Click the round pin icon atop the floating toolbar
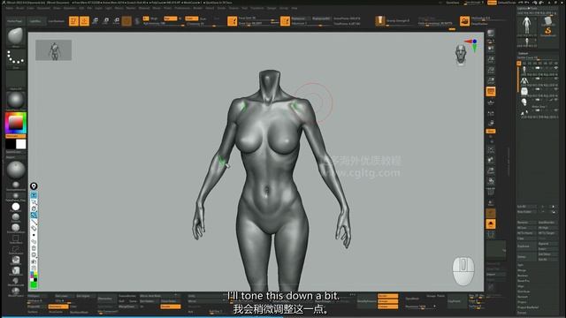Viewport: 566px width, 318px height. 34,186
